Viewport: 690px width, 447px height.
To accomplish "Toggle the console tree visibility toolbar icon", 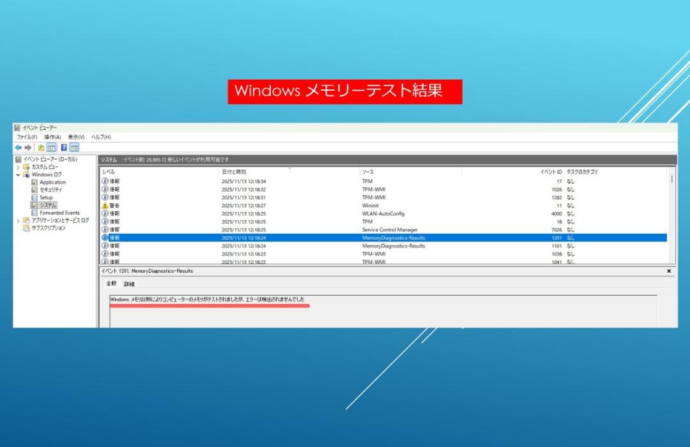I will [x=52, y=147].
